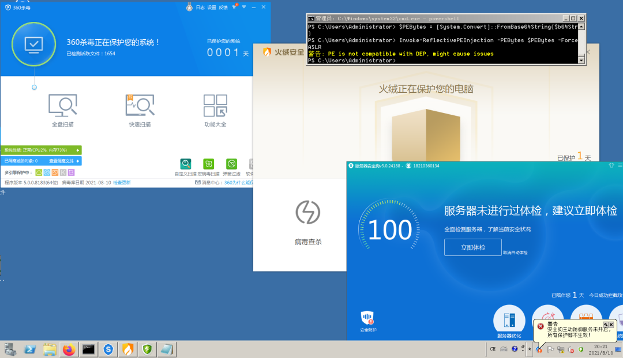Click the 火绒安全 logo in Huorong window
The height and width of the screenshot is (358, 623).
(x=284, y=52)
